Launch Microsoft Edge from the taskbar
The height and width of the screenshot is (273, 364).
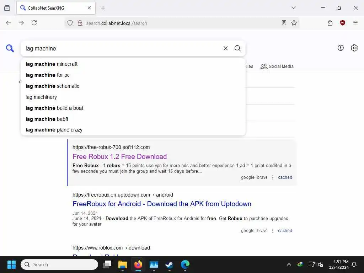click(x=185, y=264)
